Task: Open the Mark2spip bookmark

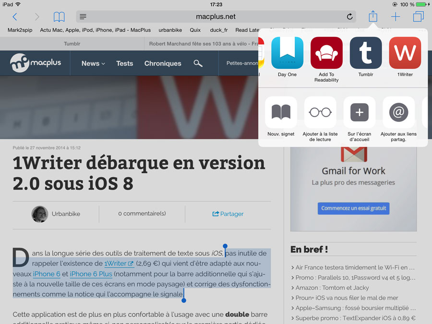Action: (x=20, y=30)
